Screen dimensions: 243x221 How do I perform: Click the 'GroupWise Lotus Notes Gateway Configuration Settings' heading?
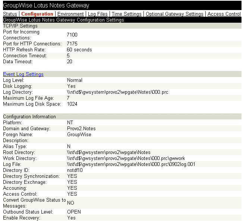[63, 20]
